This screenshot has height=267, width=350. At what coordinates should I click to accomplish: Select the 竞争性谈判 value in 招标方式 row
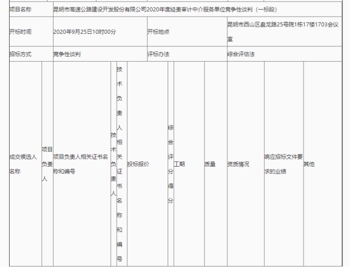click(67, 54)
